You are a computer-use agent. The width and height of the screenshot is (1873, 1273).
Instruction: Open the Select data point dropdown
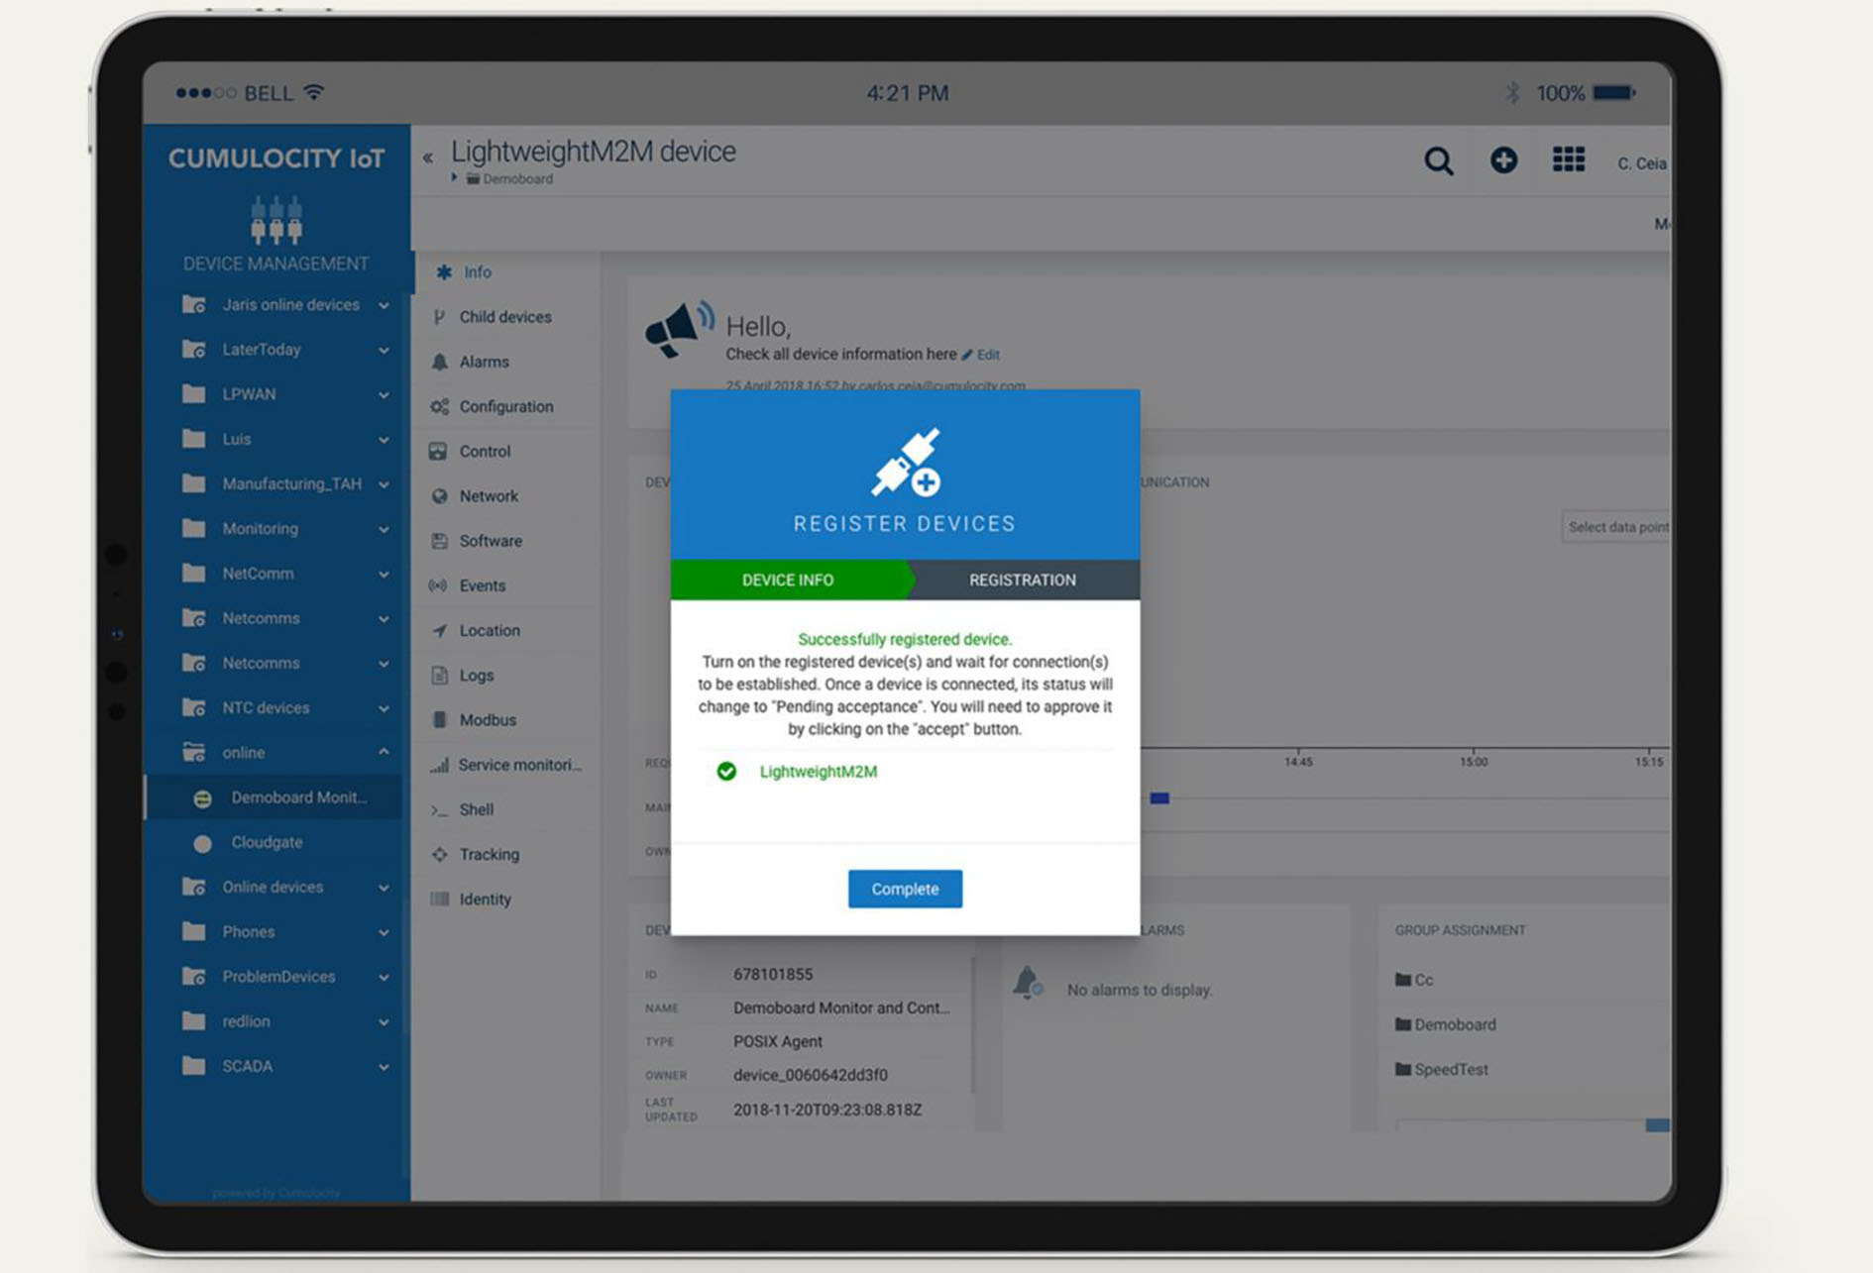click(x=1615, y=527)
